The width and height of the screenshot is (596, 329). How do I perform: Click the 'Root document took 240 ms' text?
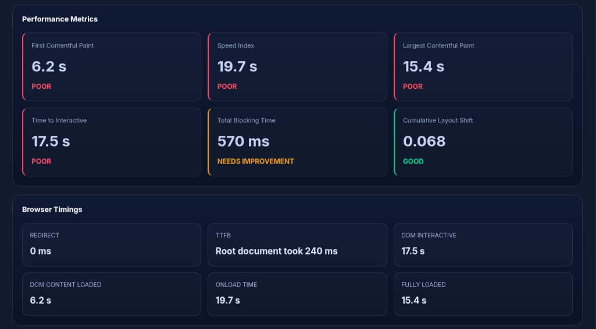tap(276, 251)
